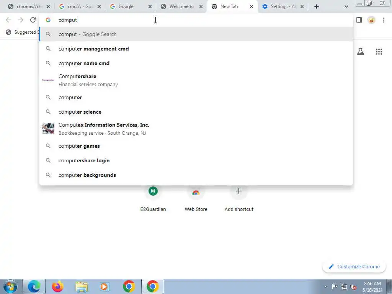392x294 pixels.
Task: Select the Computershare financial services suggestion
Action: coord(196,80)
